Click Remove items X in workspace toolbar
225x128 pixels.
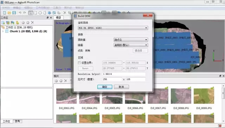[x=33, y=22]
